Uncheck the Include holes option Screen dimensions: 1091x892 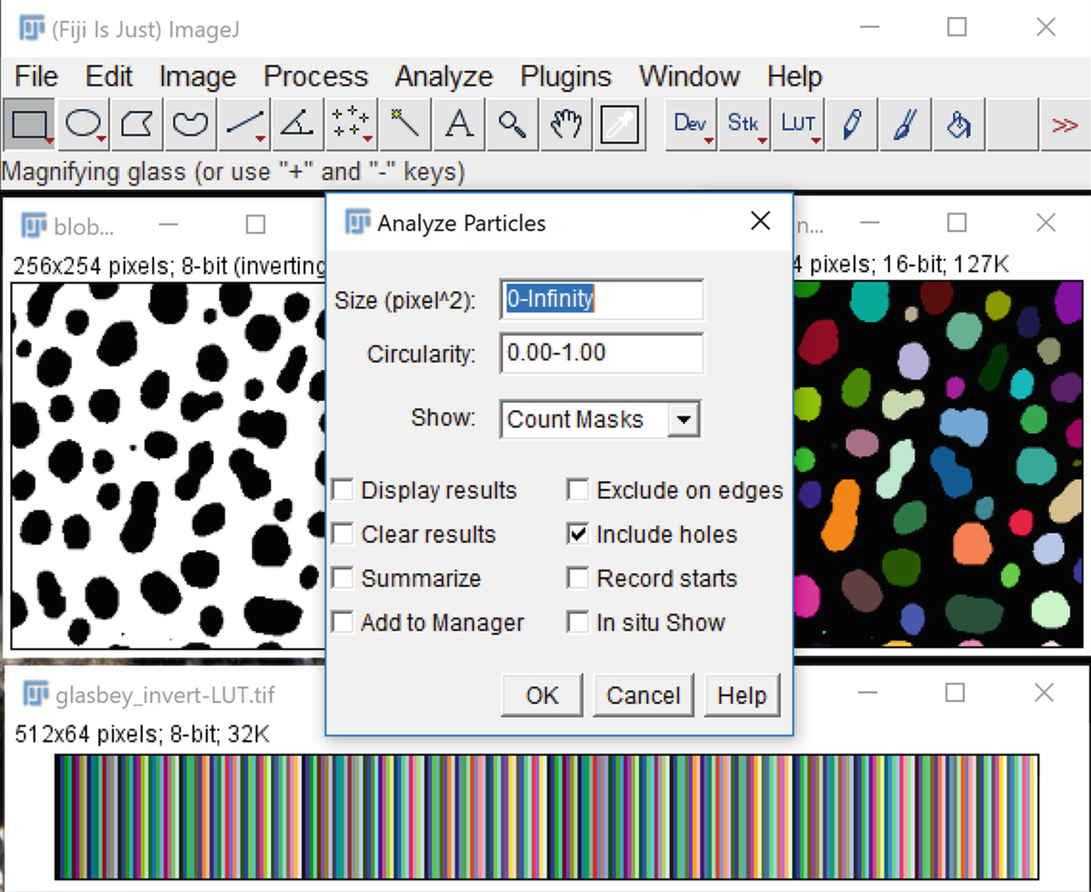(x=577, y=535)
